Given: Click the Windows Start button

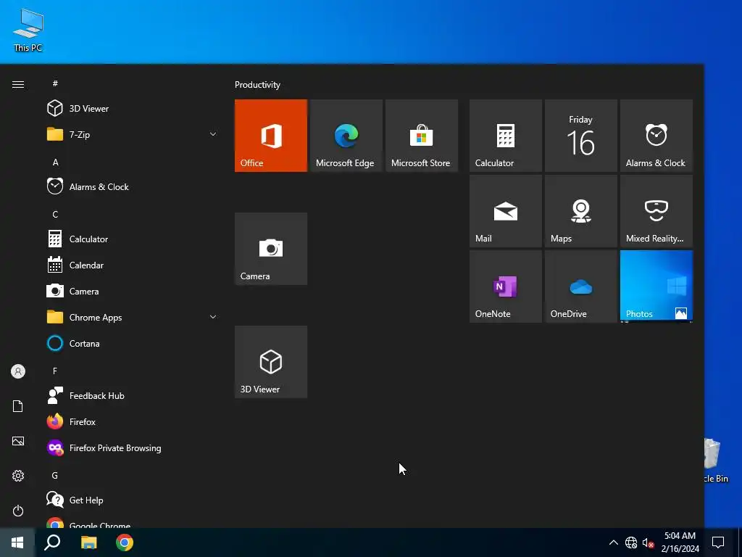Looking at the screenshot, I should tap(17, 542).
